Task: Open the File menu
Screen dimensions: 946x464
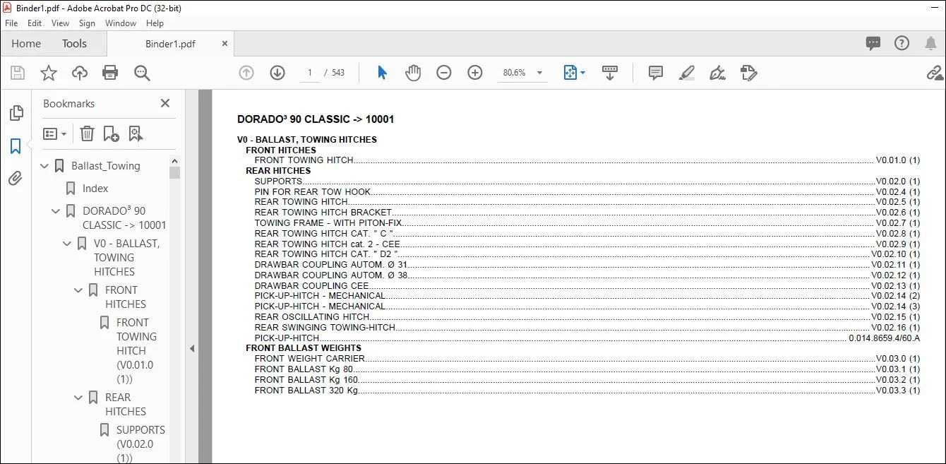Action: (11, 23)
